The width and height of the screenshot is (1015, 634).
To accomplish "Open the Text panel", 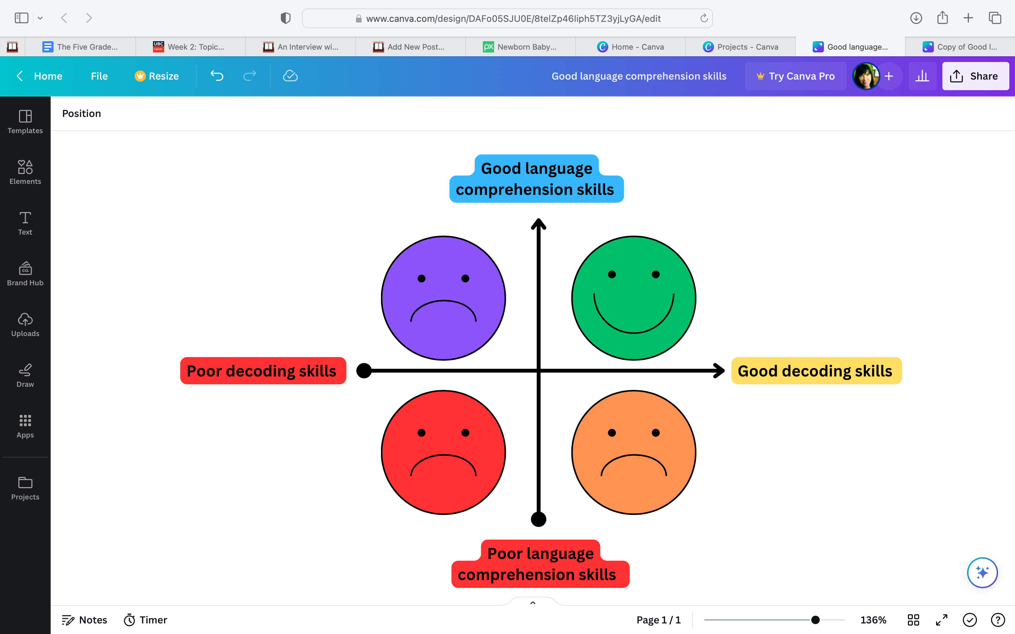I will 25,223.
